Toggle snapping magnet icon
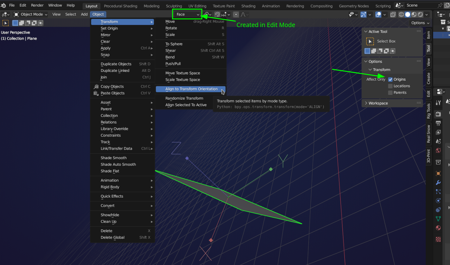This screenshot has width=450, height=265. [x=217, y=14]
